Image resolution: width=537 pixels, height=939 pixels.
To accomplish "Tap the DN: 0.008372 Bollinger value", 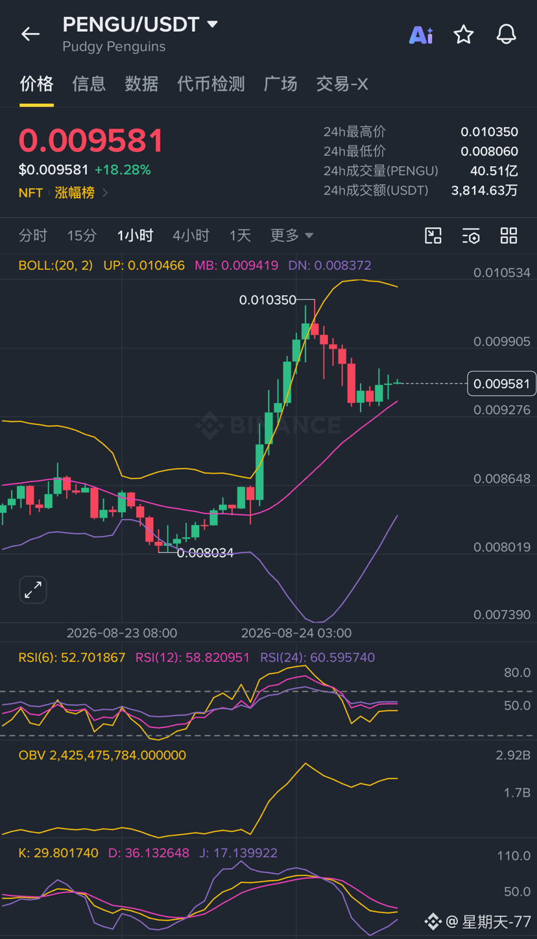I will [x=329, y=265].
